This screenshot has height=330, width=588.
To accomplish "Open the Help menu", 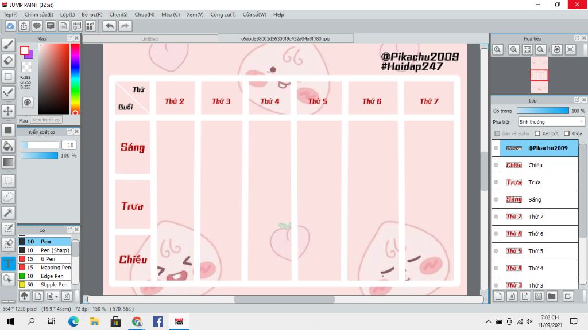I will click(278, 14).
